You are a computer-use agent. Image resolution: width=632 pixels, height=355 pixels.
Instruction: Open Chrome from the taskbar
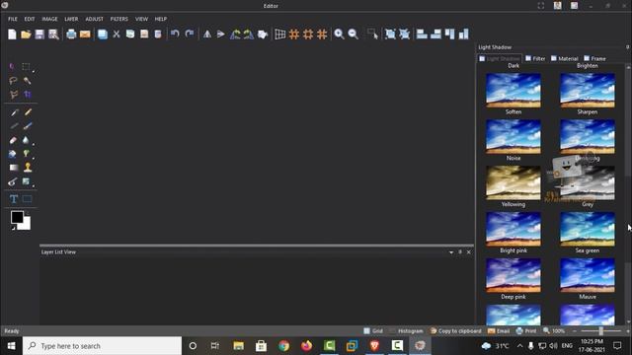pos(283,346)
